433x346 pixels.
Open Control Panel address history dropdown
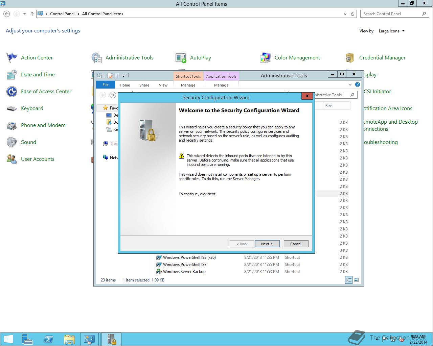click(x=345, y=14)
